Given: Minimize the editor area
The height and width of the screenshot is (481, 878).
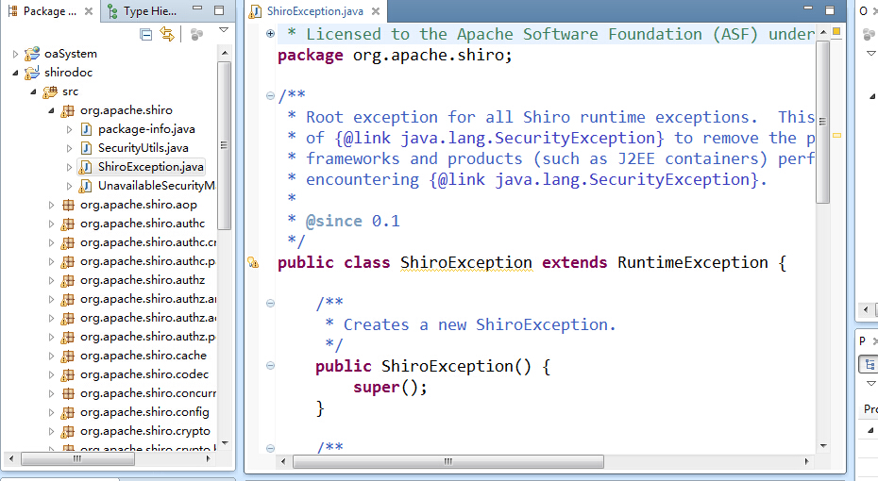Looking at the screenshot, I should (807, 8).
